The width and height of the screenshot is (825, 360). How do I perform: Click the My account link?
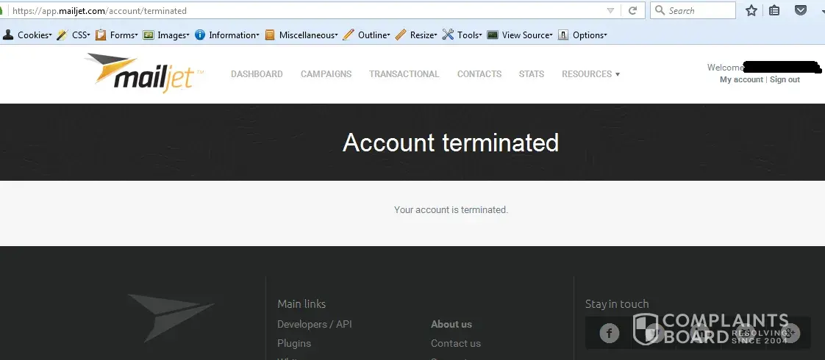pos(741,79)
